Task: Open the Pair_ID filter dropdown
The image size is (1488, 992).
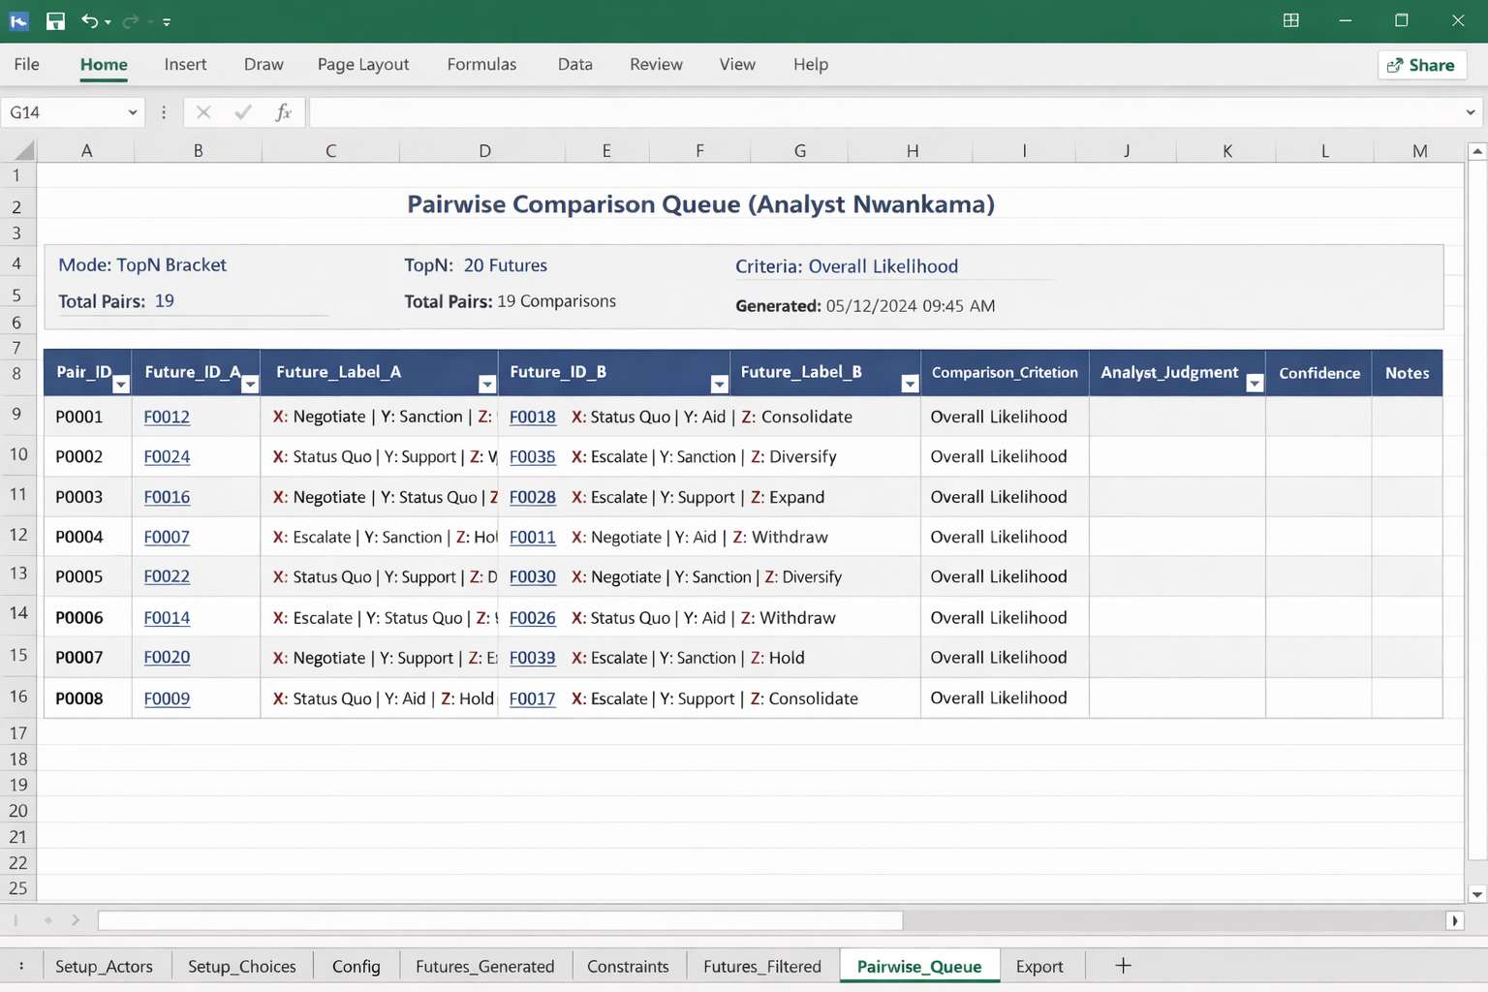Action: [x=121, y=385]
